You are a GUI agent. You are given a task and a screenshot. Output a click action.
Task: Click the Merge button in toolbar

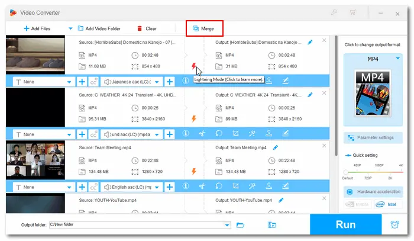tap(203, 28)
